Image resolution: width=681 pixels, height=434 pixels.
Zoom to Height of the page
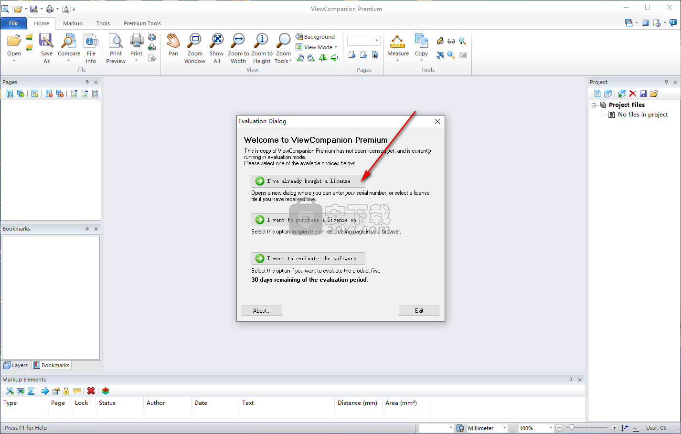point(262,41)
